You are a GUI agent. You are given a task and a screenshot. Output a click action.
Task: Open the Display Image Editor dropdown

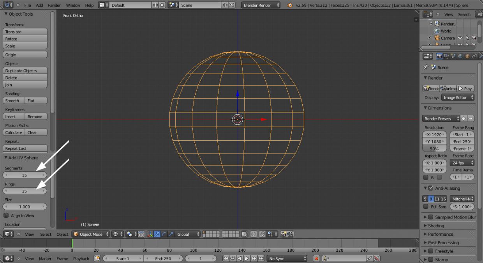[458, 97]
